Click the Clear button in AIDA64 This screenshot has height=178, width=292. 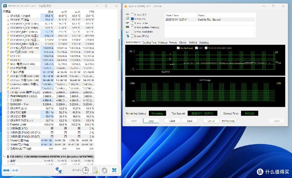tap(172, 121)
